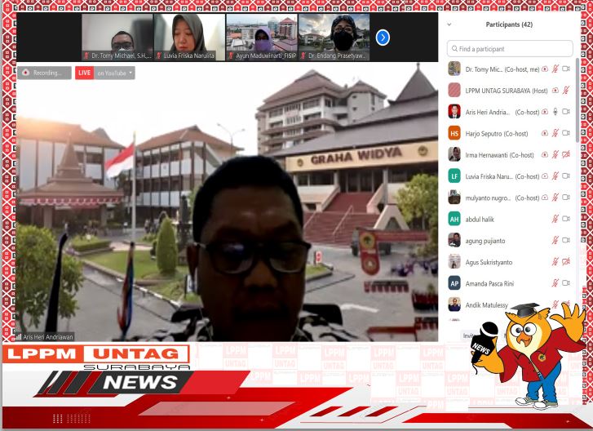
Task: Click Irma Hernawanti's profile photo avatar
Action: 454,154
